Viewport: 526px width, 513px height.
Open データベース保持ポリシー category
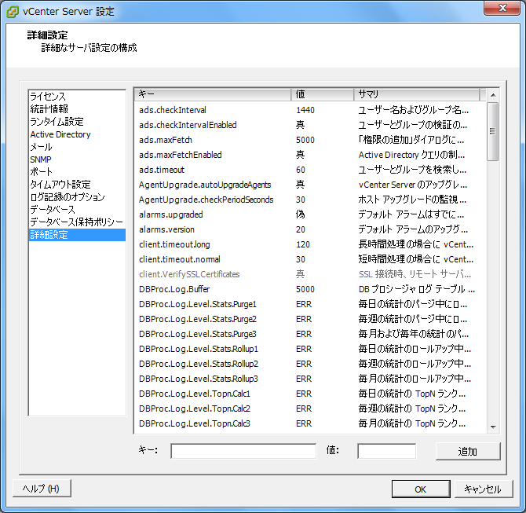pos(77,222)
